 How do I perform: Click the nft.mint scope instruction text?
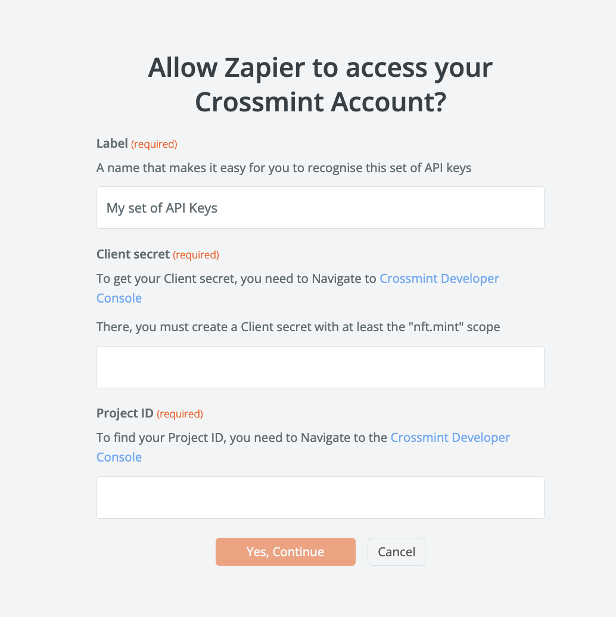pos(297,326)
